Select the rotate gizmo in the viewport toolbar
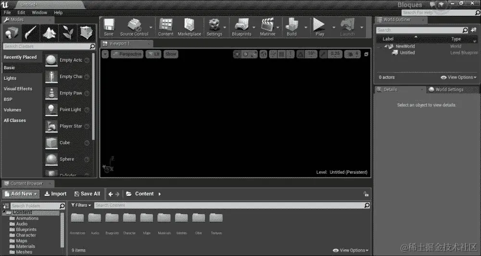This screenshot has height=256, width=481. click(245, 54)
